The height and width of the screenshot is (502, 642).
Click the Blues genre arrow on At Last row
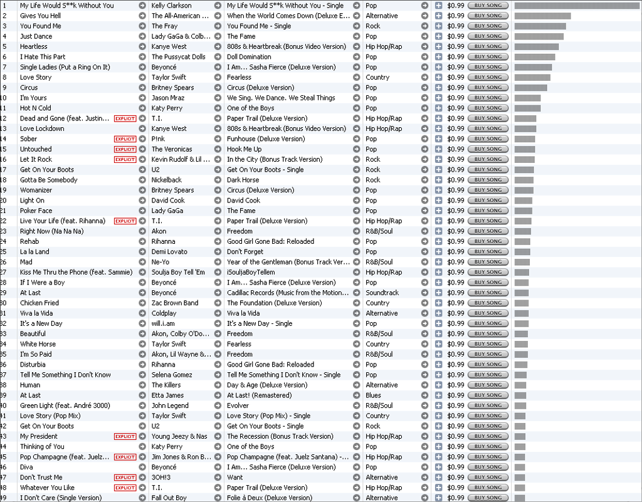[x=424, y=395]
